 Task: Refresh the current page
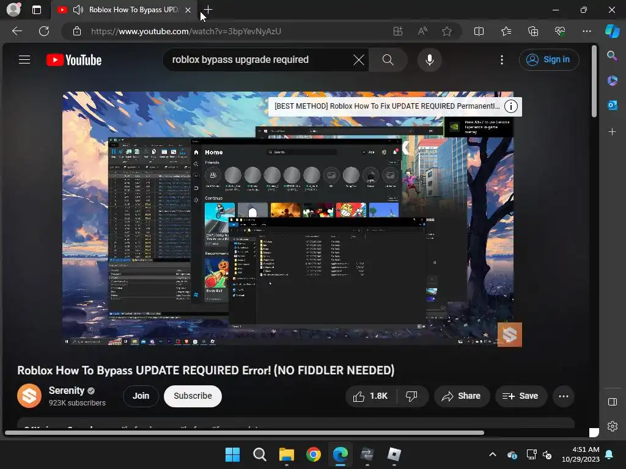pos(44,31)
